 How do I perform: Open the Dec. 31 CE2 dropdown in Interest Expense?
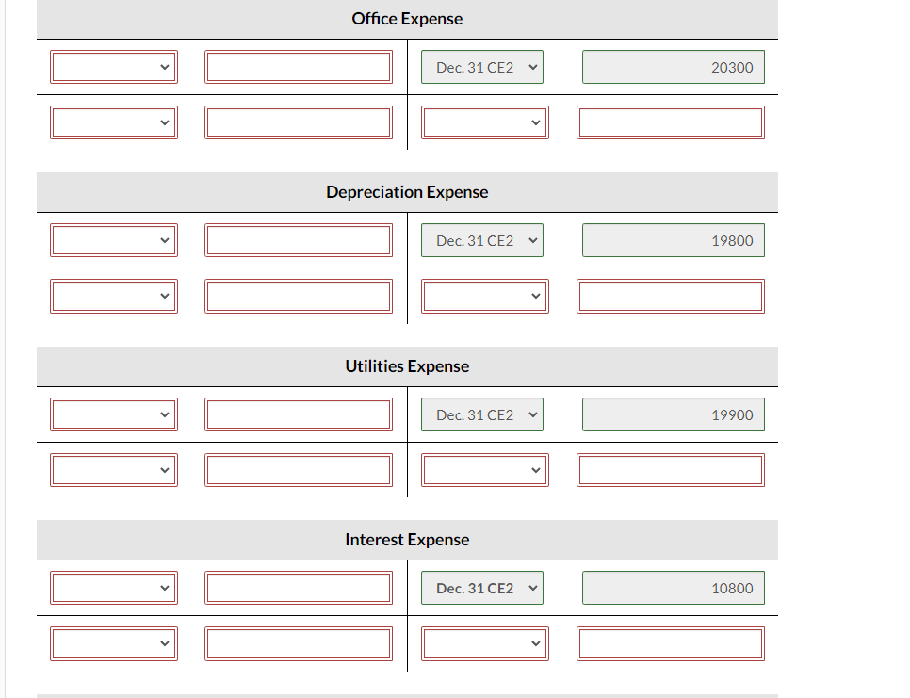[481, 587]
